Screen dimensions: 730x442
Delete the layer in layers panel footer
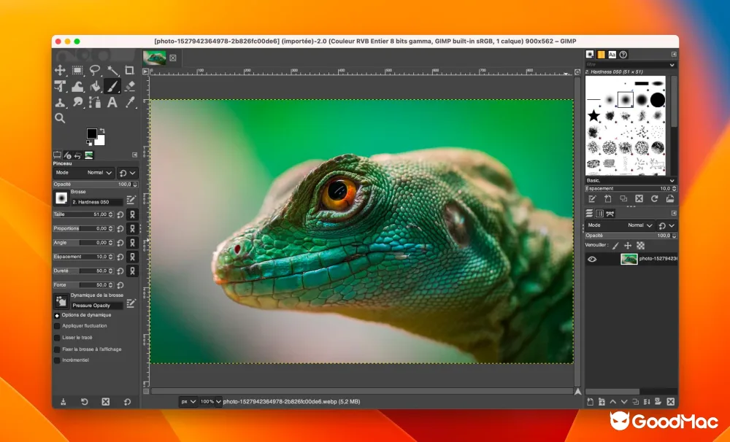[670, 402]
